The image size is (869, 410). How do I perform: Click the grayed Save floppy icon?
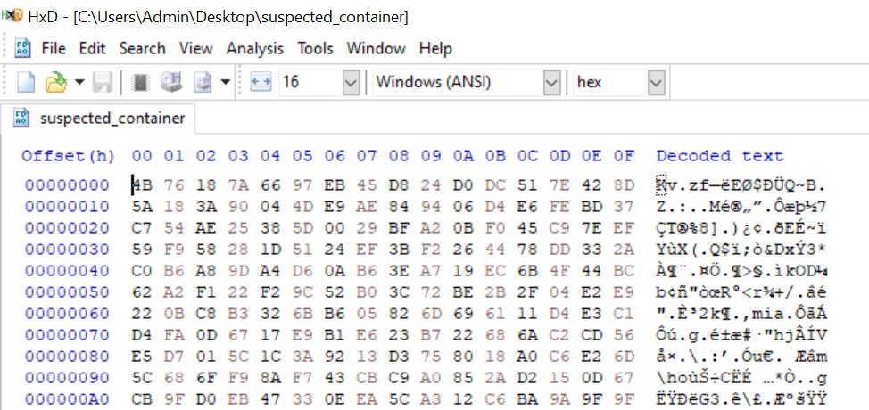tap(103, 83)
